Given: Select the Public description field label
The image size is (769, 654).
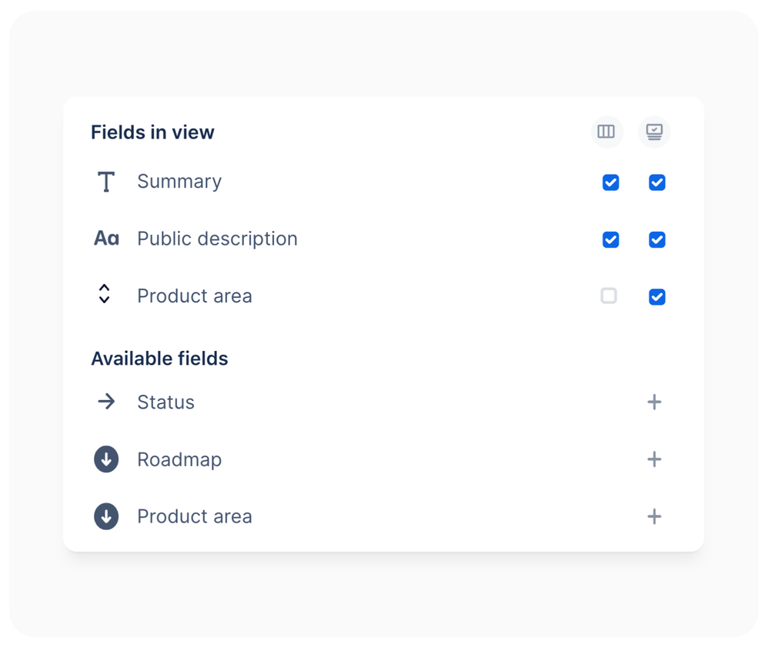Looking at the screenshot, I should 217,239.
